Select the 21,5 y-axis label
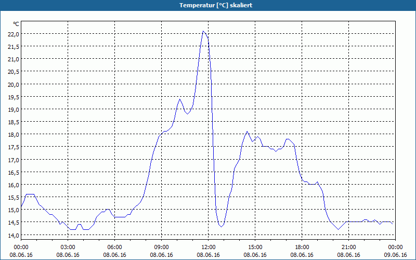Image resolution: width=416 pixels, height=260 pixels. tap(14, 47)
